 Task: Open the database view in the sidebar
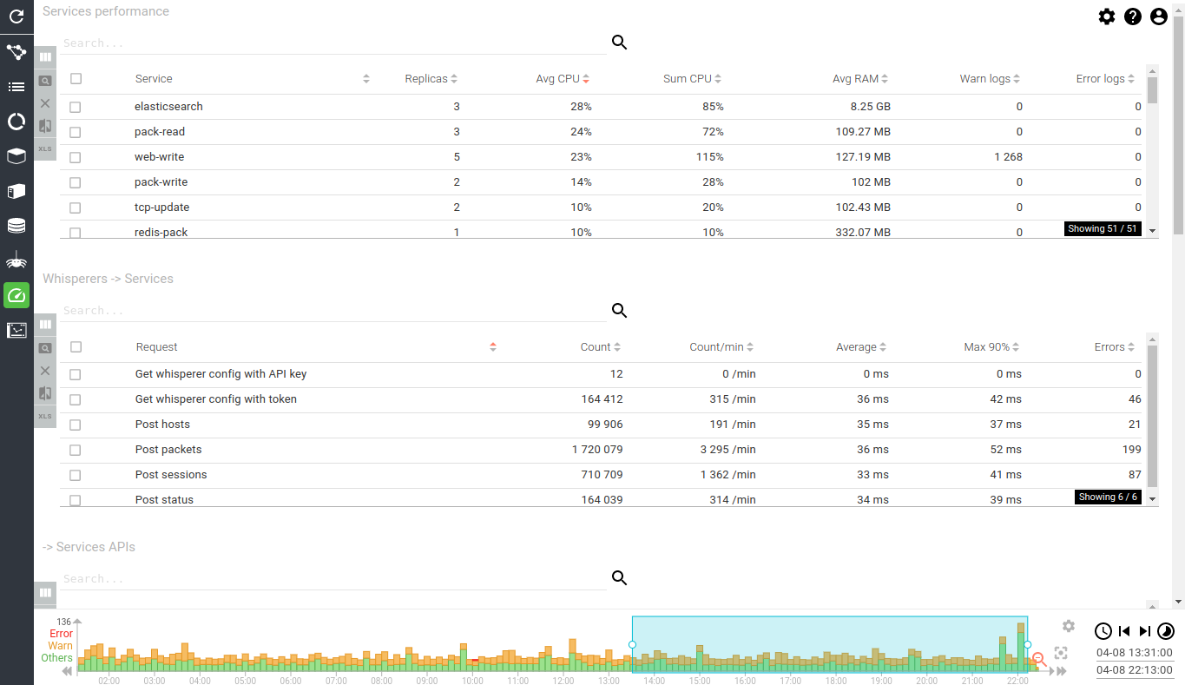(16, 226)
